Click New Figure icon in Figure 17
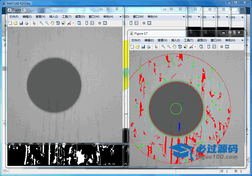This screenshot has height=176, width=252. 132,47
